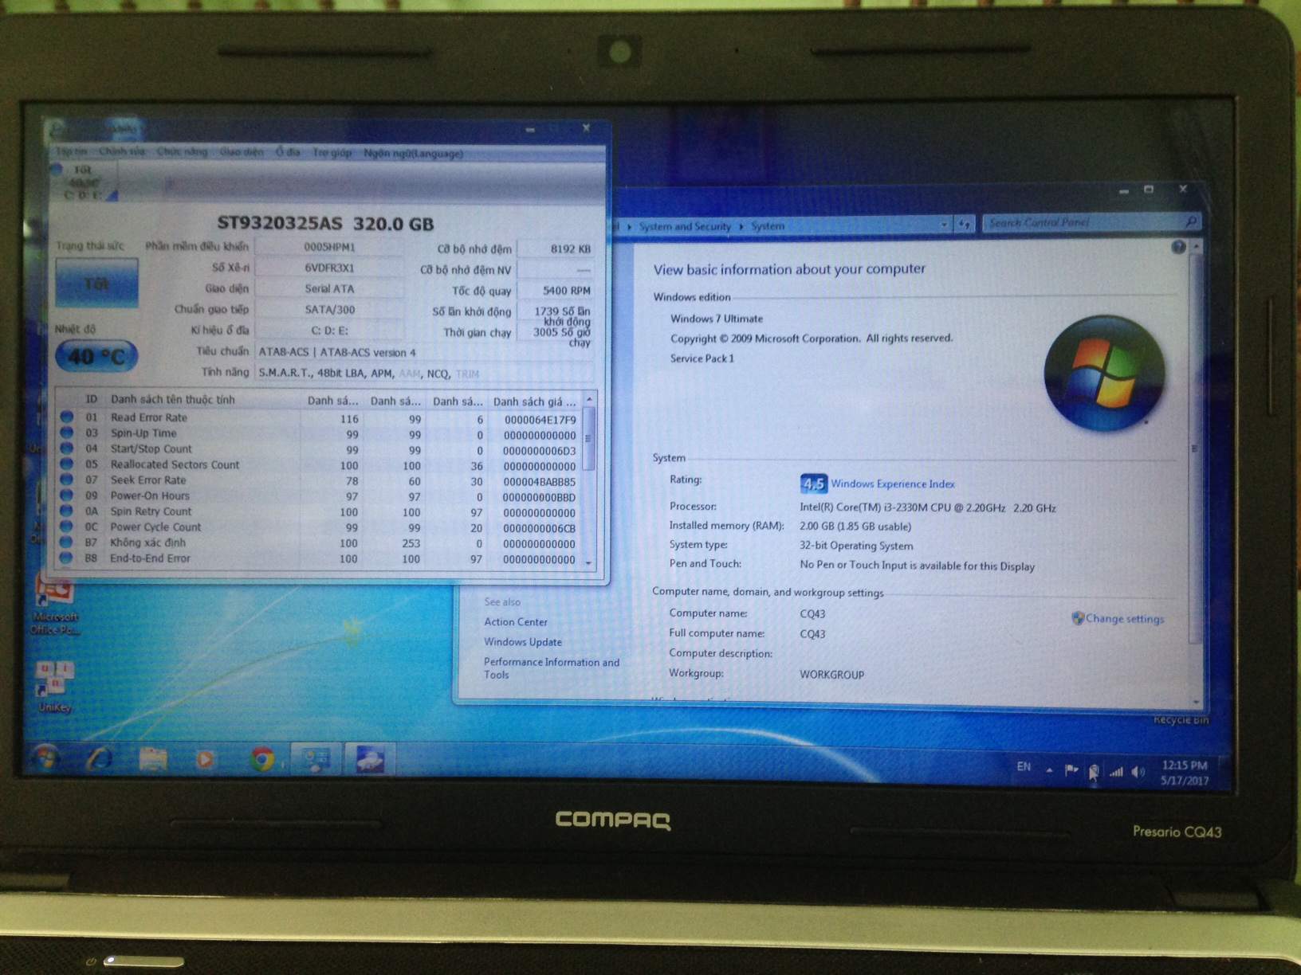Viewport: 1301px width, 975px height.
Task: Click the S.M.A.R.T. list scroll-up arrow
Action: click(x=589, y=399)
